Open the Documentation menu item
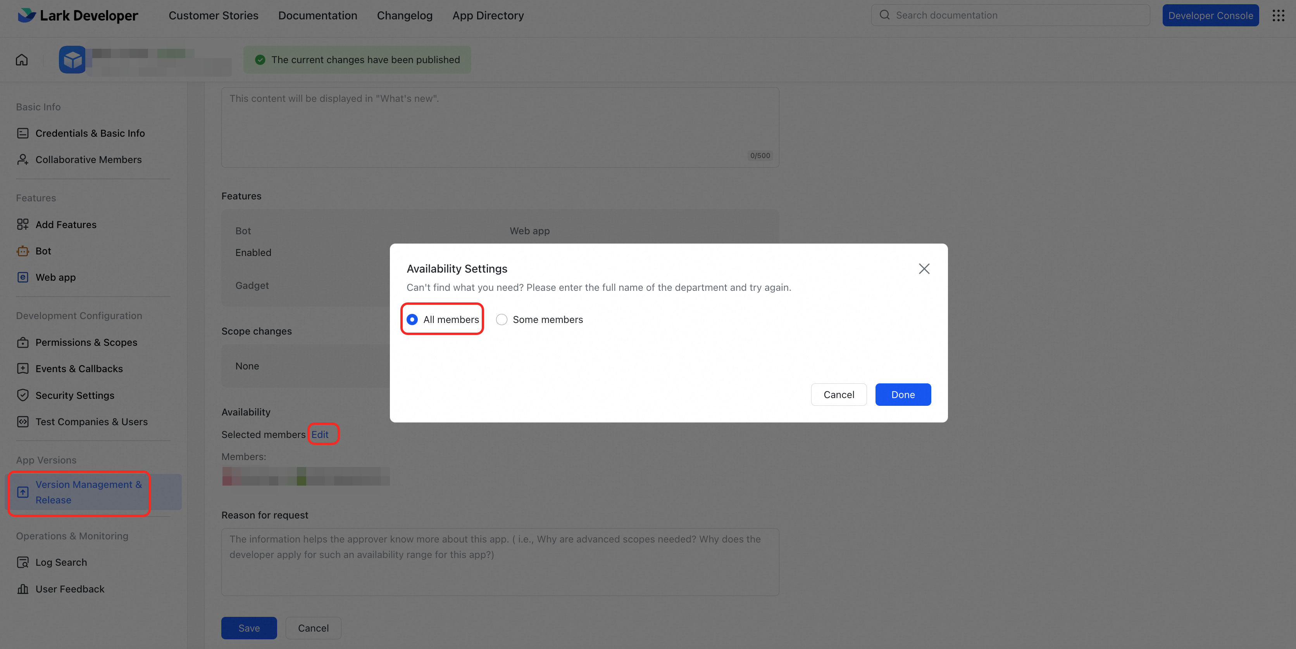 point(317,15)
